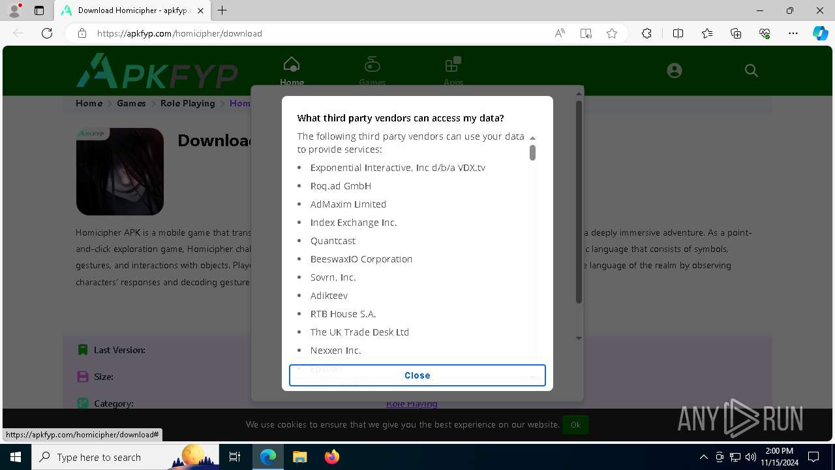Open Apps nav item

[453, 72]
